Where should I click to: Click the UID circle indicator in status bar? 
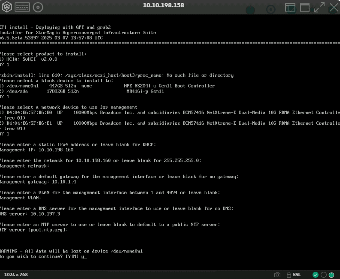(324, 275)
